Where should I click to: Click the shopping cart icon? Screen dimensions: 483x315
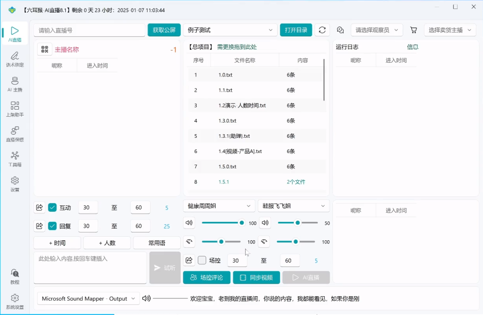pyautogui.click(x=414, y=30)
